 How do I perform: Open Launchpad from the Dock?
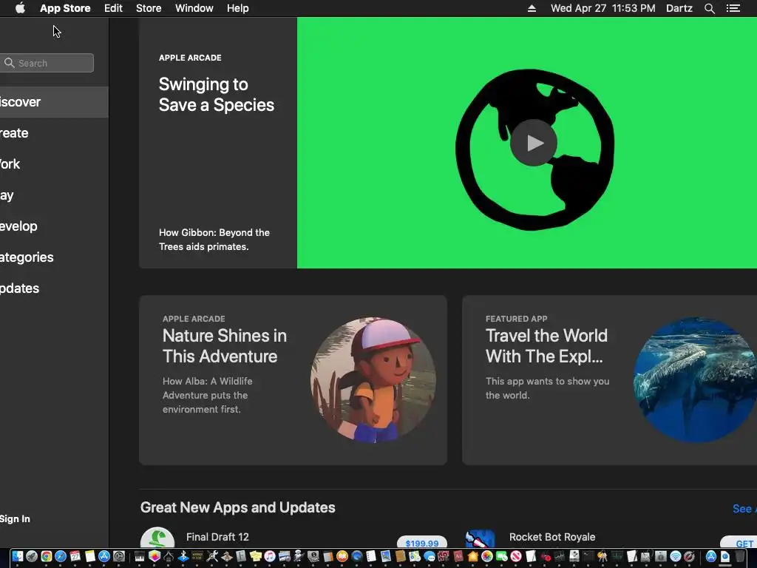click(x=32, y=556)
